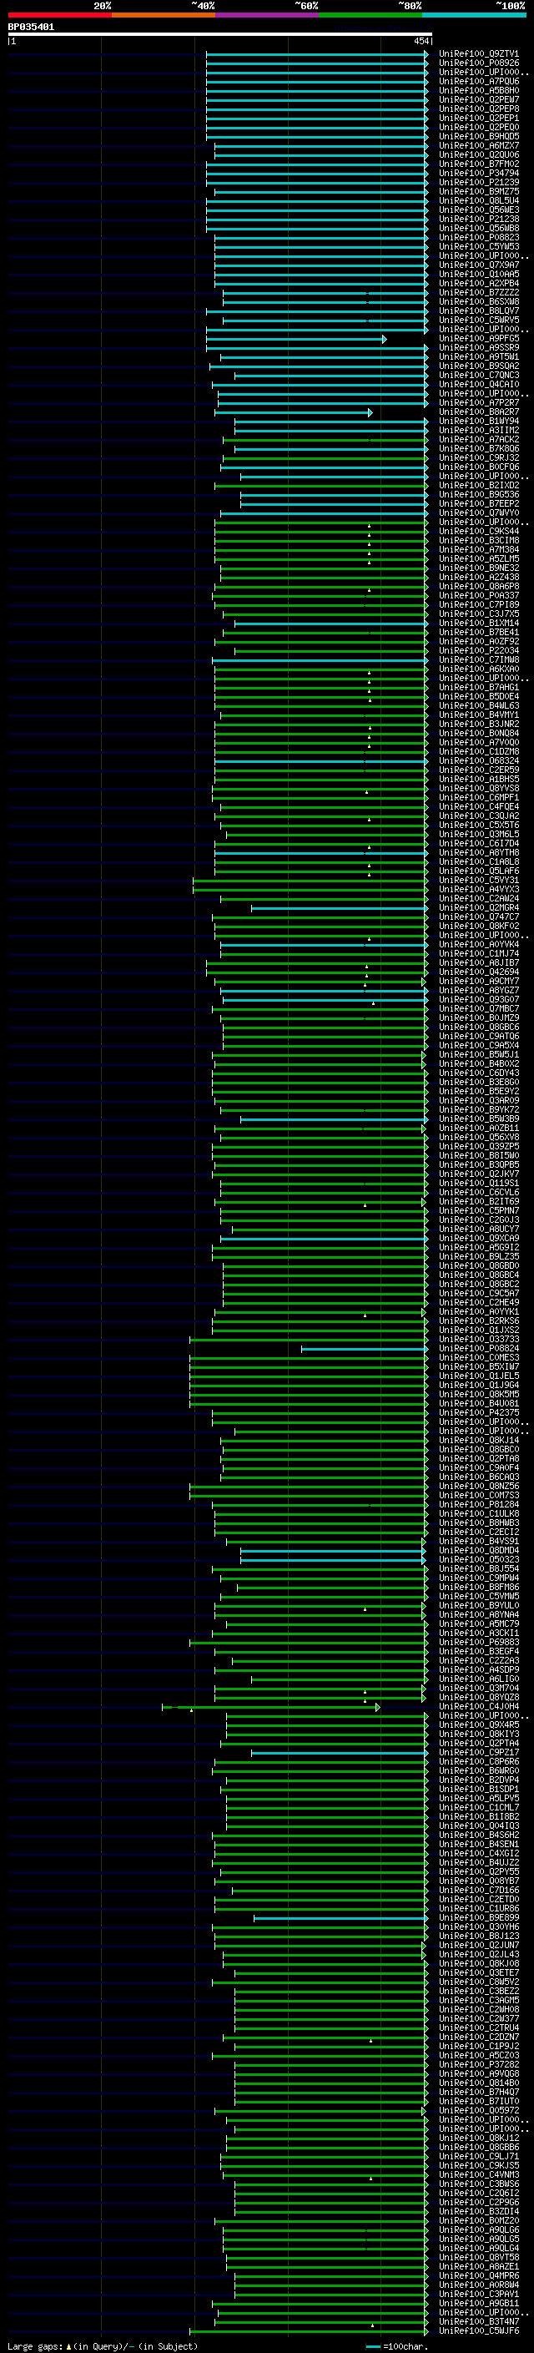Image resolution: width=534 pixels, height=2353 pixels.
Task: Click the short cyan bar of UniRef100_P08824
Action: point(365,1348)
